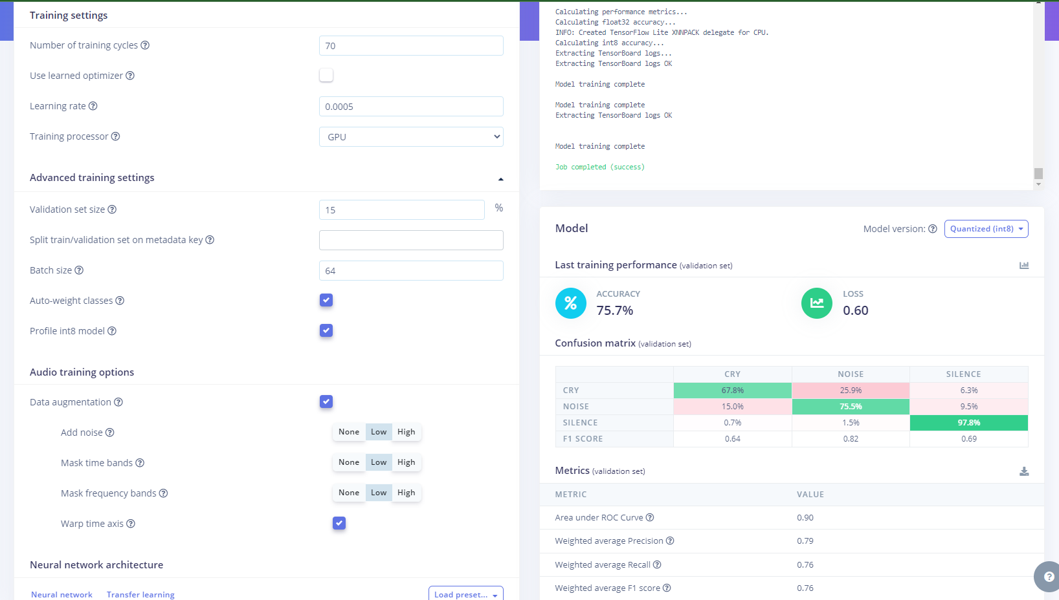Viewport: 1059px width, 600px height.
Task: Uncheck Auto-weight classes
Action: [326, 300]
